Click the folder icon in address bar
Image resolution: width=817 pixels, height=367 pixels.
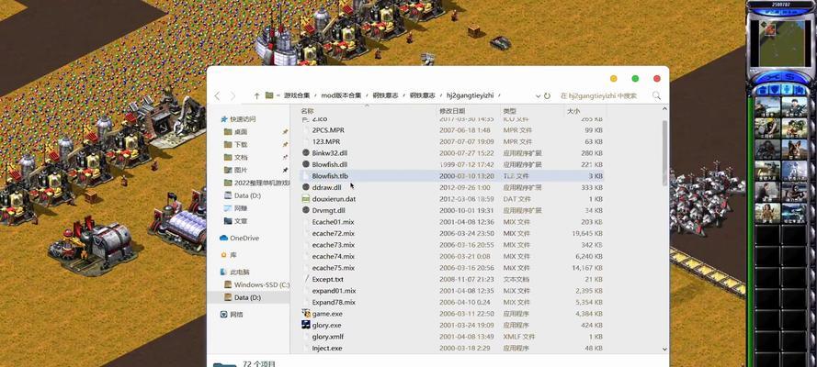(269, 95)
